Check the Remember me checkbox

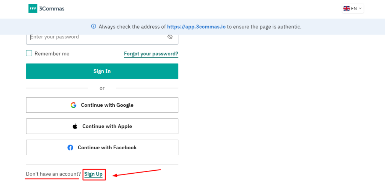point(29,53)
